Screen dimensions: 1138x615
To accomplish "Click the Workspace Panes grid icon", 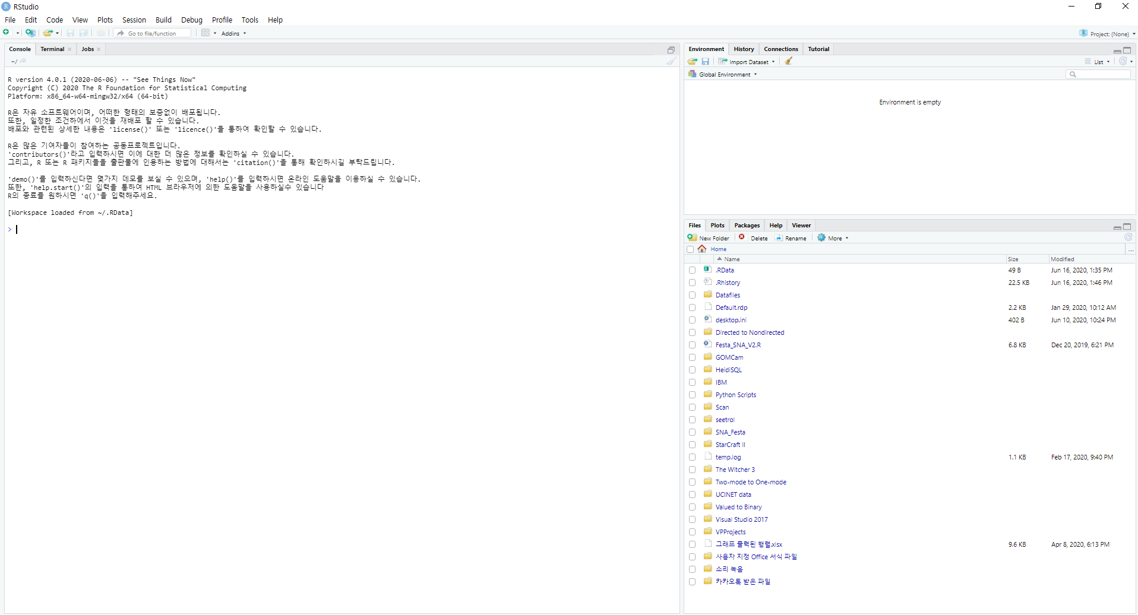I will pos(206,33).
